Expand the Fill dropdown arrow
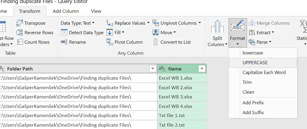The width and height of the screenshot is (307, 129). tap(123, 32)
